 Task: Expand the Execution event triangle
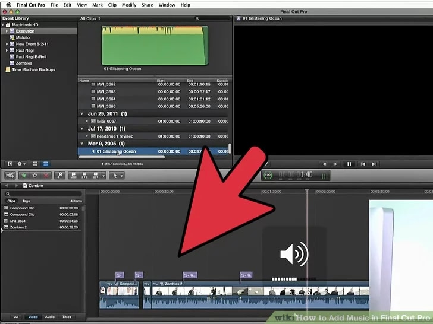coord(7,31)
